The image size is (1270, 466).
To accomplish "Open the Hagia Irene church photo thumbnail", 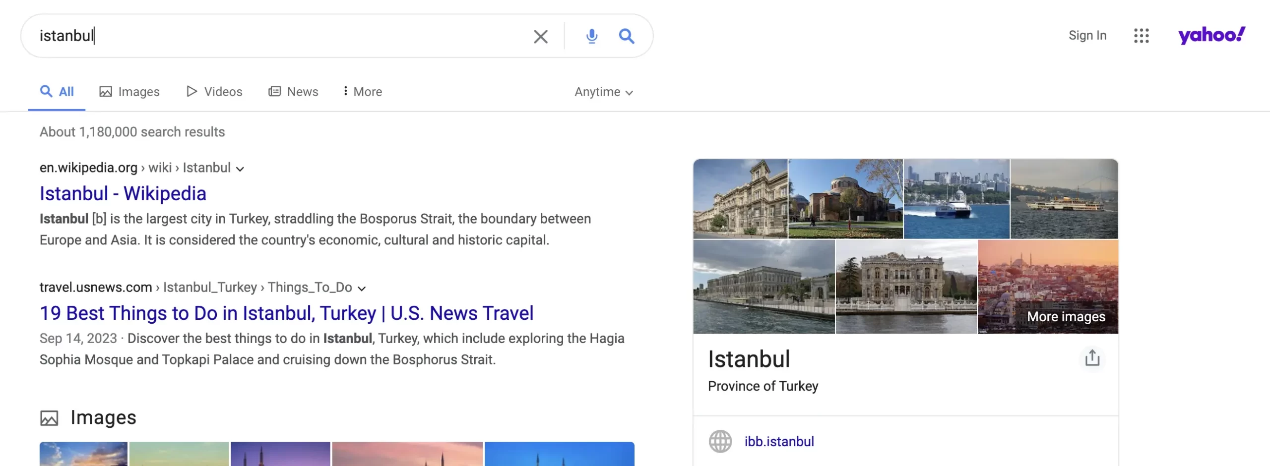I will coord(846,199).
